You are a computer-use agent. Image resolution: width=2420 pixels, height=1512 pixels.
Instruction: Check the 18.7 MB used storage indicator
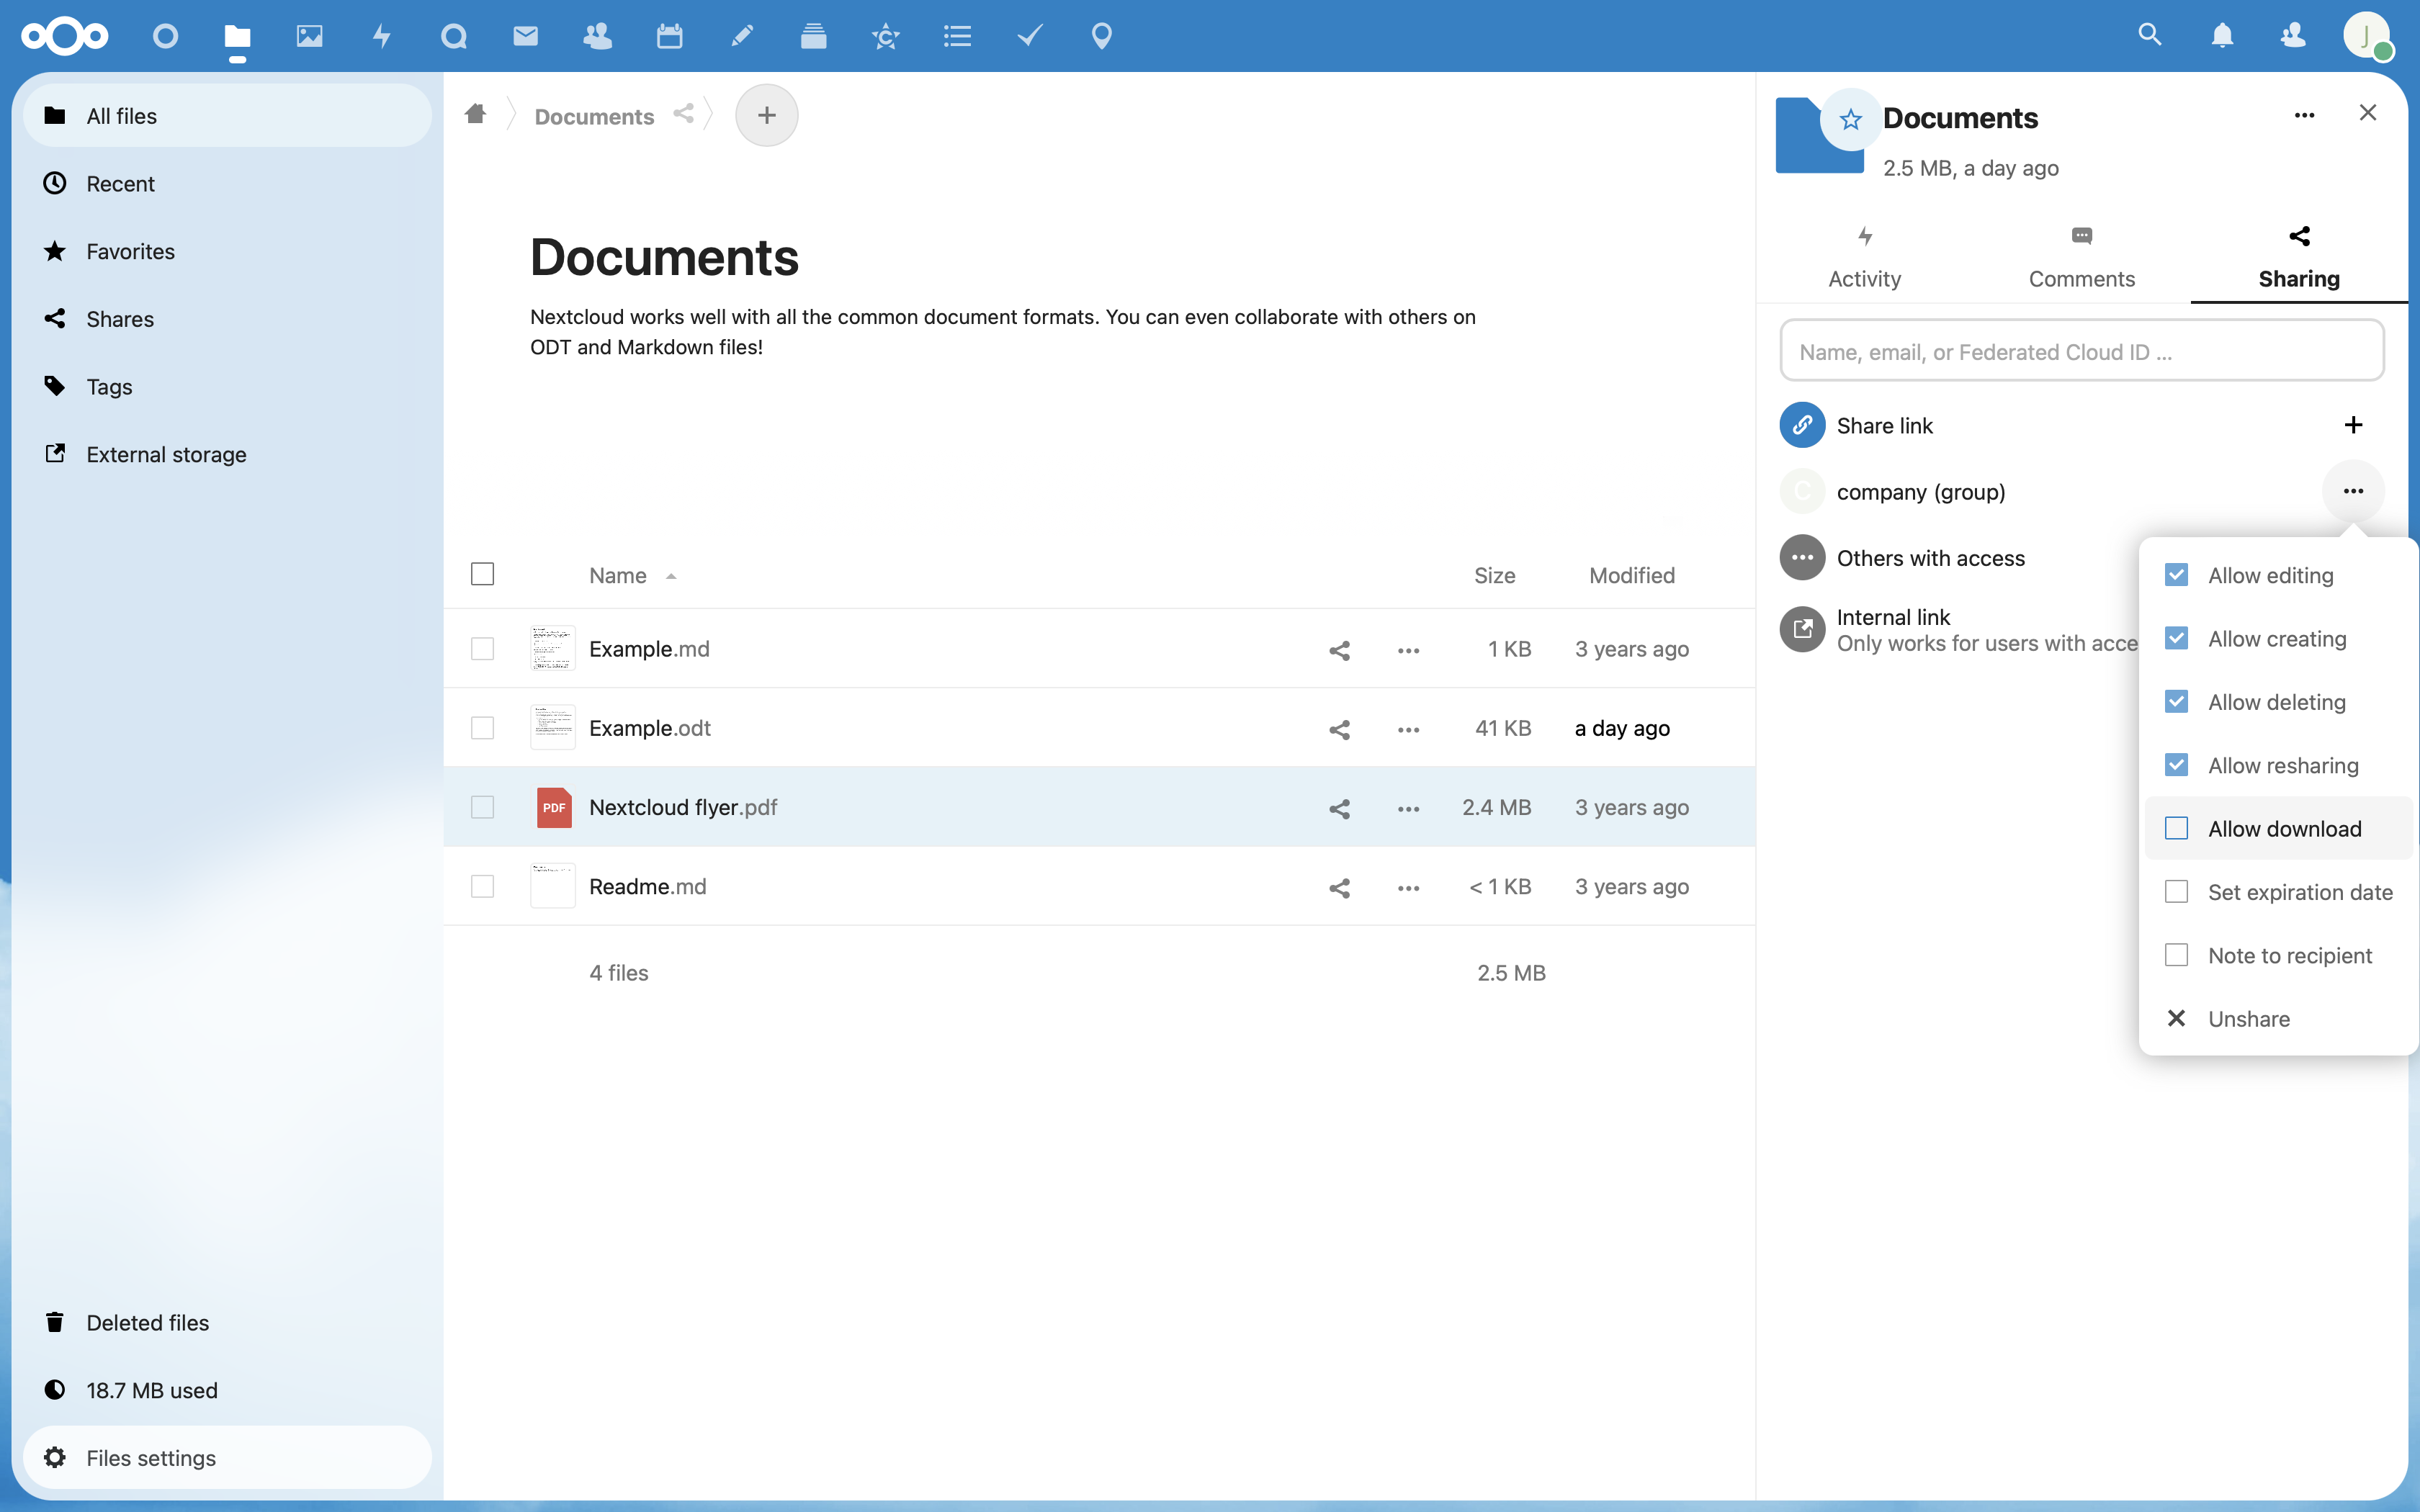click(151, 1390)
